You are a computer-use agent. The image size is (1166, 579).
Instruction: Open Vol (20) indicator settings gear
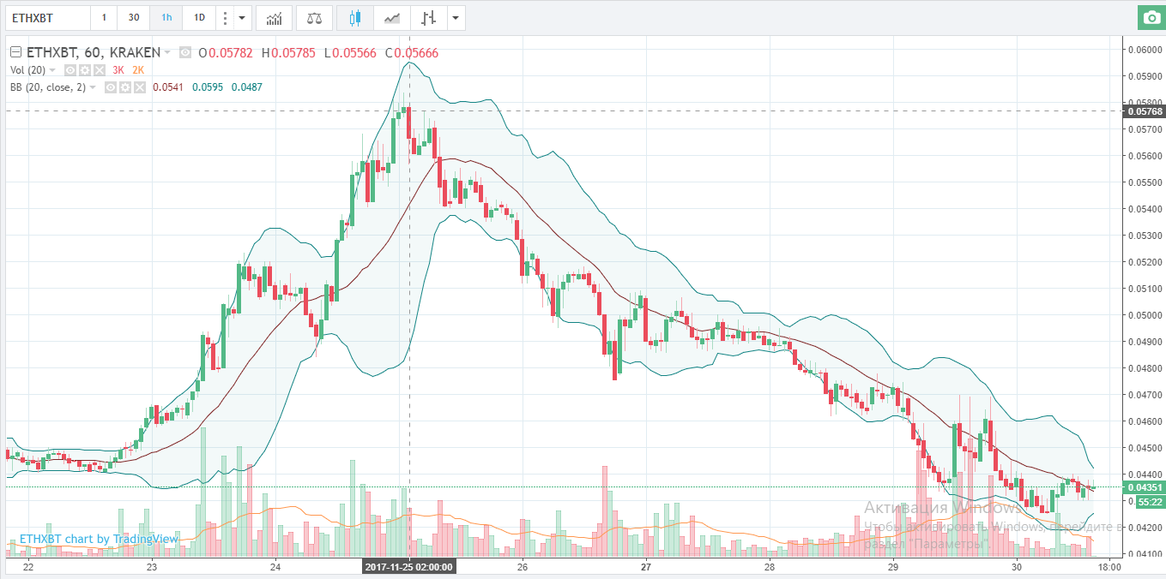click(x=85, y=69)
